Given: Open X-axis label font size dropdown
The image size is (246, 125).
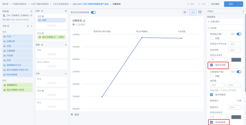Looking at the screenshot, I should click(x=220, y=60).
